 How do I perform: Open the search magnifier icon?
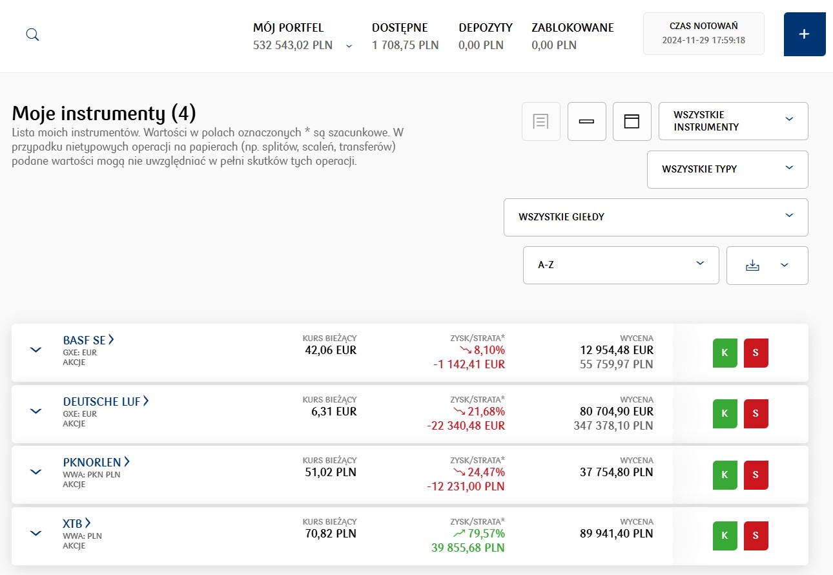(x=32, y=35)
